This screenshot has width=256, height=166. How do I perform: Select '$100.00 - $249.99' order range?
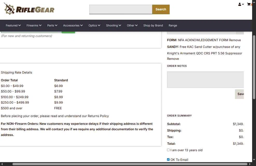(15, 97)
